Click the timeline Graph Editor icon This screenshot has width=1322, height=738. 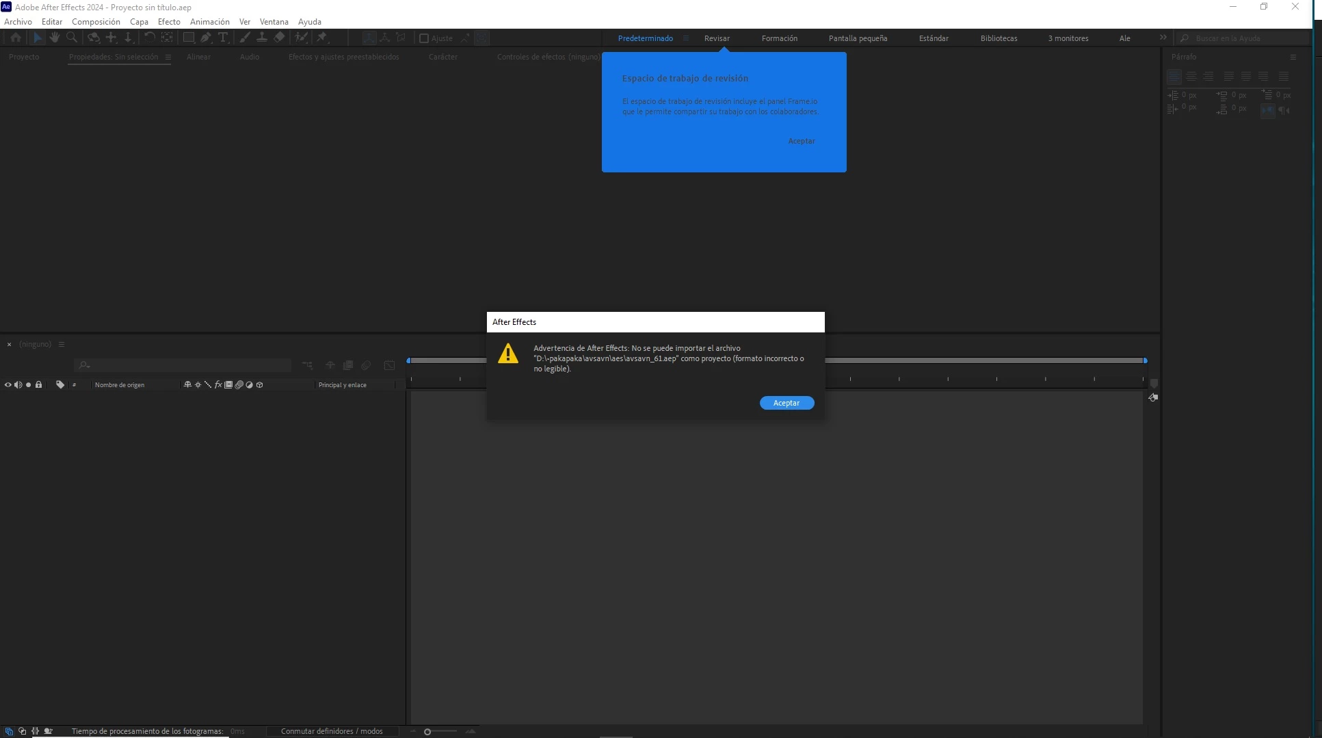click(389, 365)
